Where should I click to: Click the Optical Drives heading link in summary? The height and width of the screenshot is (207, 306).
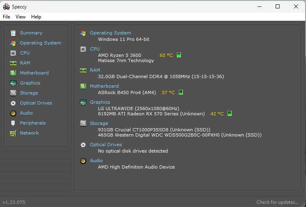106,145
